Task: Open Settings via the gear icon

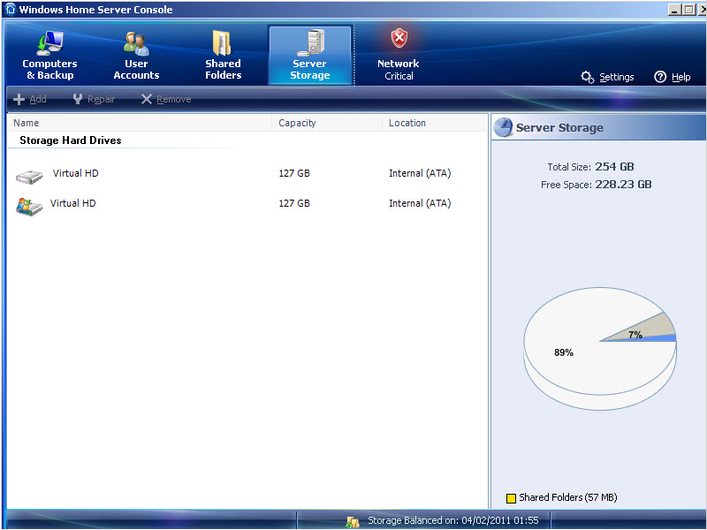Action: tap(588, 77)
